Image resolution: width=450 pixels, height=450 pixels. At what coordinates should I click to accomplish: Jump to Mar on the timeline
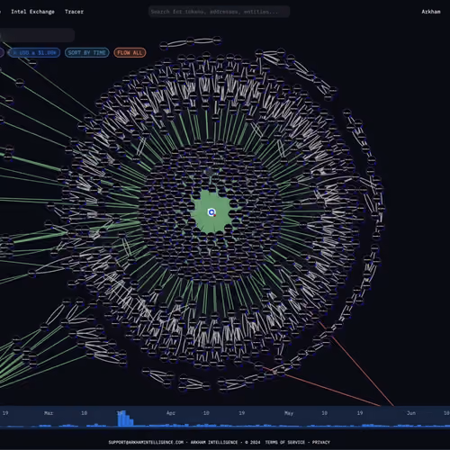(49, 413)
